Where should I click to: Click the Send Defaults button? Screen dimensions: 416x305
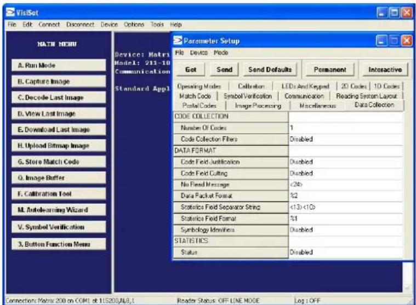[x=270, y=70]
